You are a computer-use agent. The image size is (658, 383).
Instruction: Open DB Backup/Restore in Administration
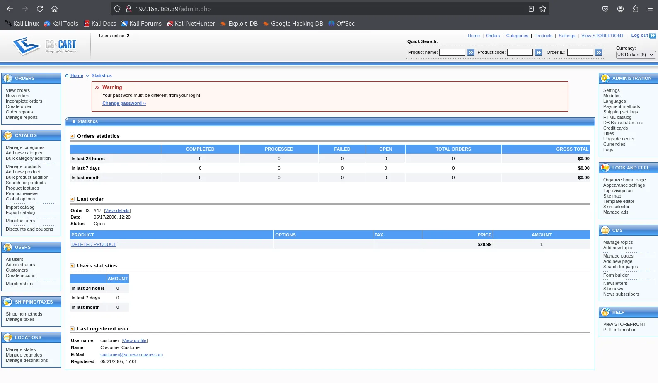point(623,123)
